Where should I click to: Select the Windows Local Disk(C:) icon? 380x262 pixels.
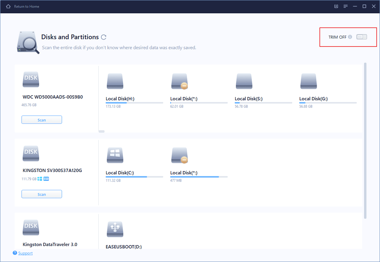(115, 155)
